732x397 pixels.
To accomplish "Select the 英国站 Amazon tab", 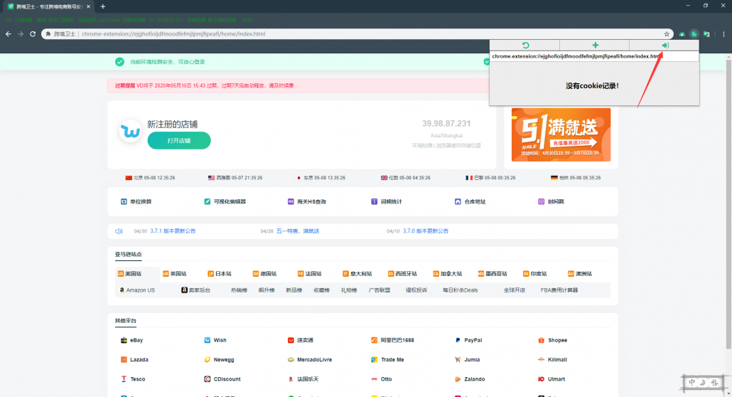I will click(x=174, y=273).
